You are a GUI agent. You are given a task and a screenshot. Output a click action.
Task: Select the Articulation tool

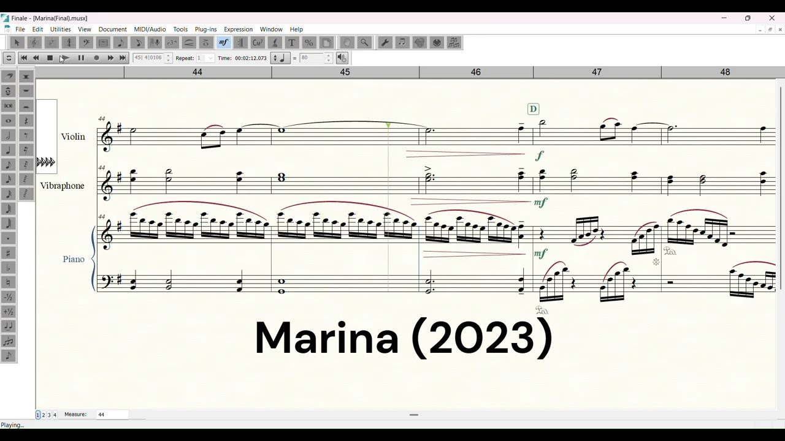[206, 42]
